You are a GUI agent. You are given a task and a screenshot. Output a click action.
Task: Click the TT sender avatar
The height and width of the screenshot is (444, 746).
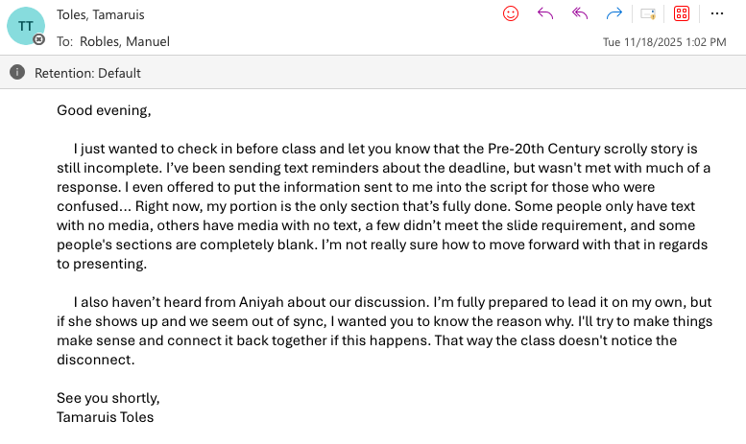tap(25, 25)
